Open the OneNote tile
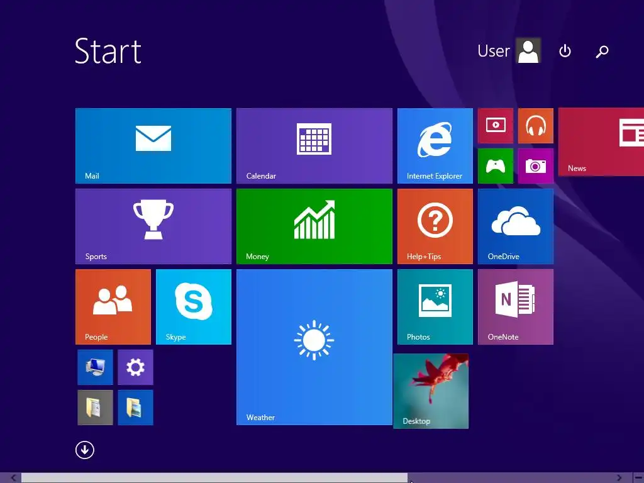Image resolution: width=644 pixels, height=483 pixels. (x=516, y=307)
